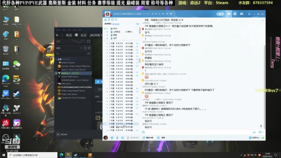Open NetEase Cloud Music desktop icon
The width and height of the screenshot is (281, 158).
[6, 124]
